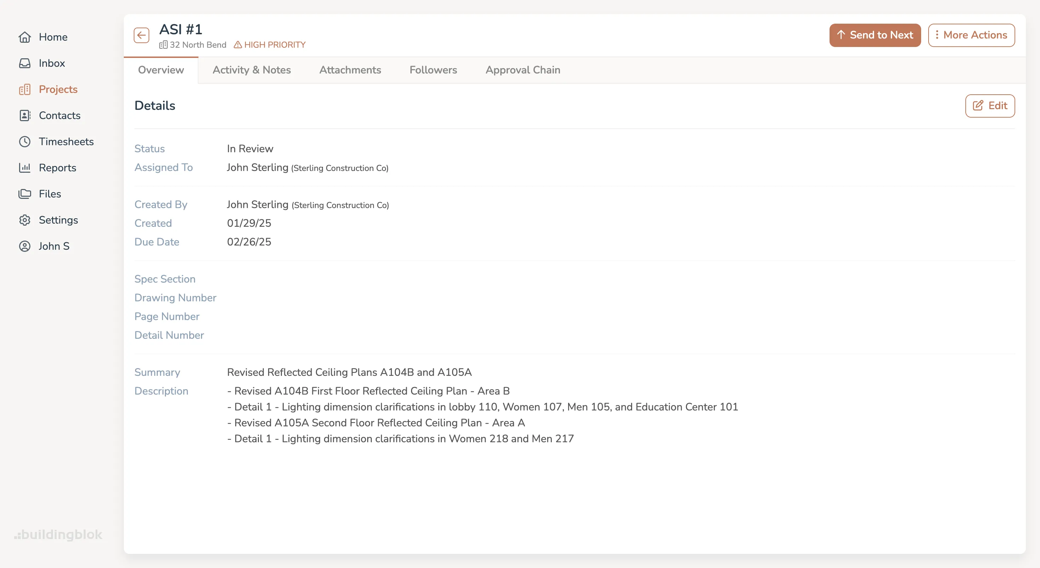Click the buildingblok logo
The height and width of the screenshot is (568, 1040).
pos(58,534)
